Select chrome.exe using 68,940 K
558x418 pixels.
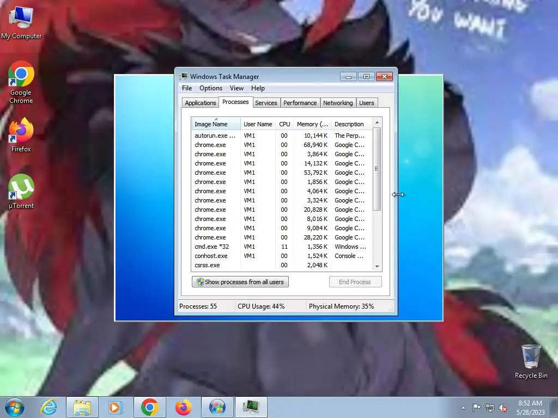282,145
